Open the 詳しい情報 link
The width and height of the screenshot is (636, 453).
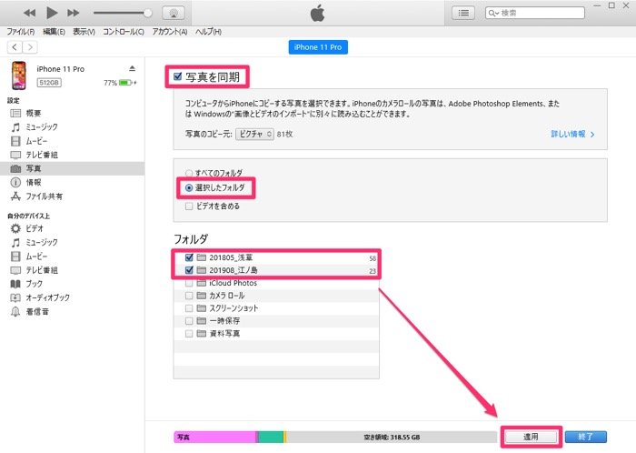point(572,134)
